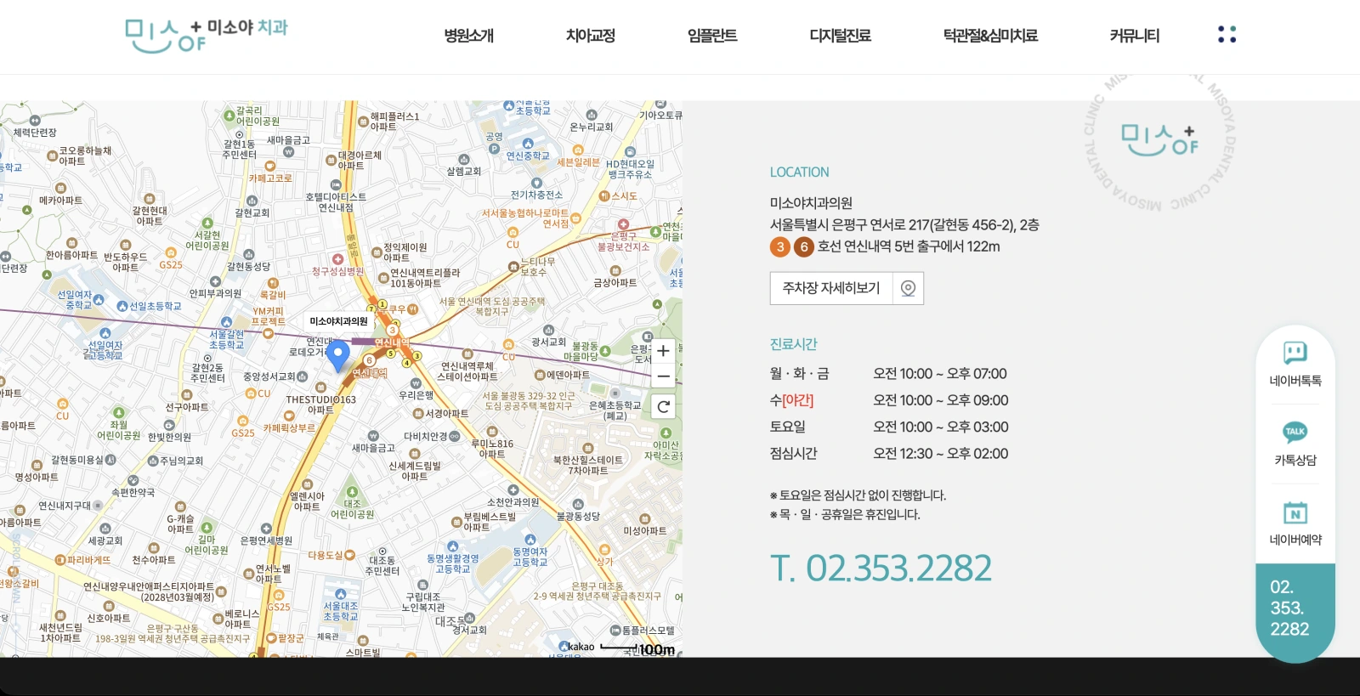Viewport: 1360px width, 696px height.
Task: Click the 갈현동성당 label on map
Action: click(x=248, y=266)
